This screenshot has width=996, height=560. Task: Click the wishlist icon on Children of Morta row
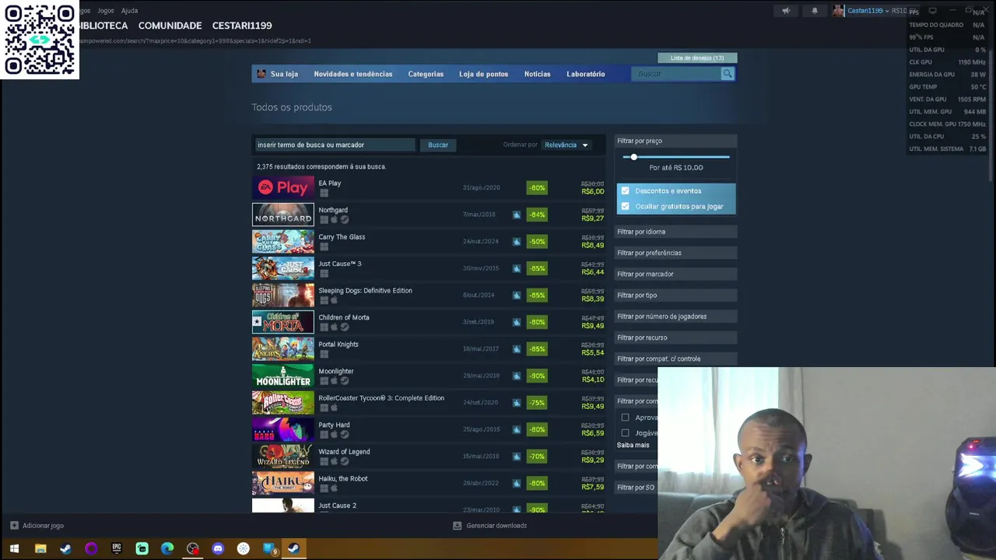pyautogui.click(x=517, y=322)
